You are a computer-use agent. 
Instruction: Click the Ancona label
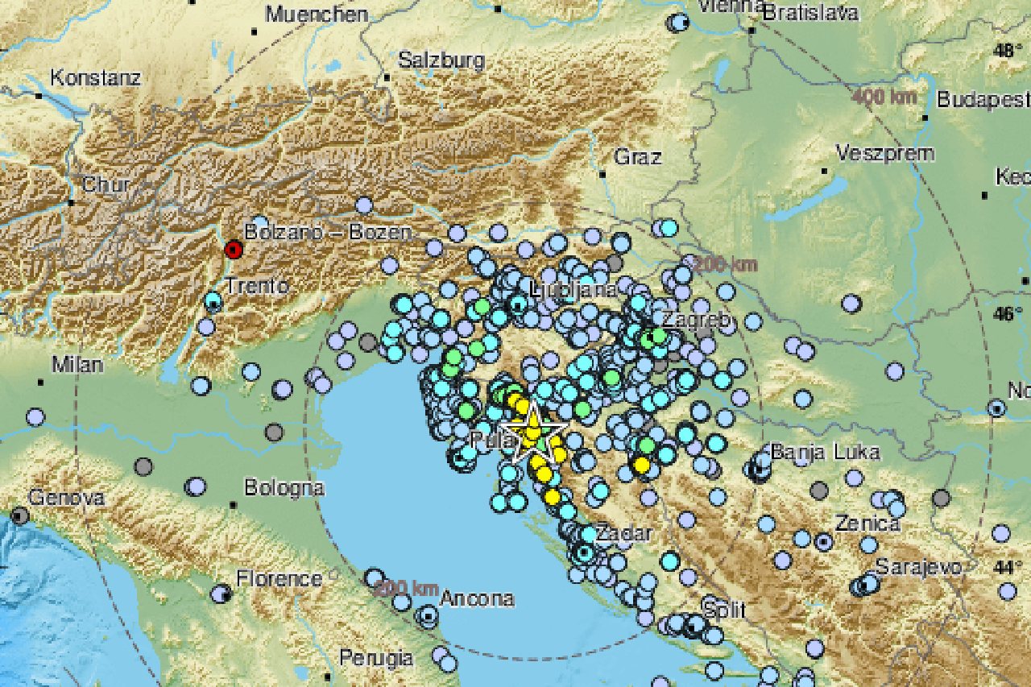[x=477, y=598]
